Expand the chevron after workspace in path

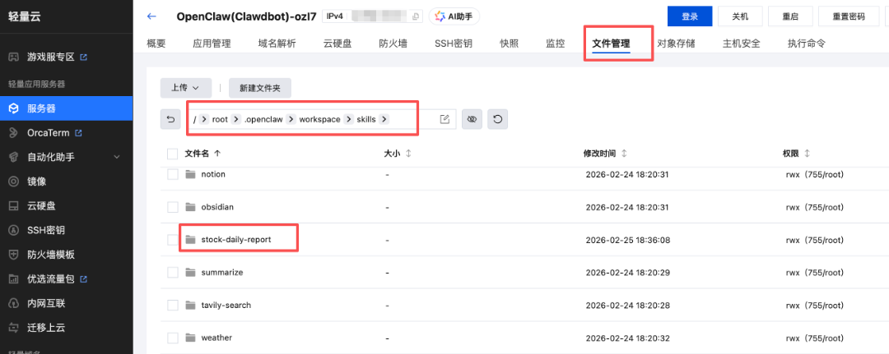pyautogui.click(x=348, y=119)
